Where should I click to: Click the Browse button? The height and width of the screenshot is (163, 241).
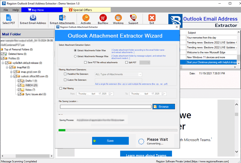pyautogui.click(x=164, y=107)
